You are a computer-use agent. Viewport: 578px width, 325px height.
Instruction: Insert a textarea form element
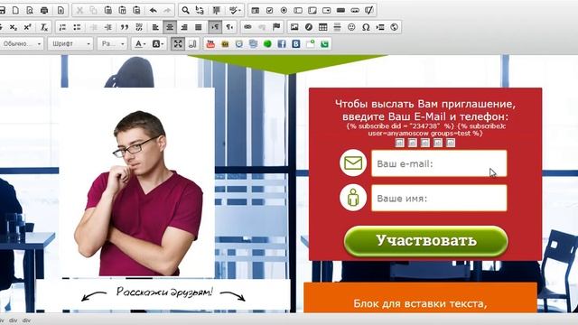[312, 10]
